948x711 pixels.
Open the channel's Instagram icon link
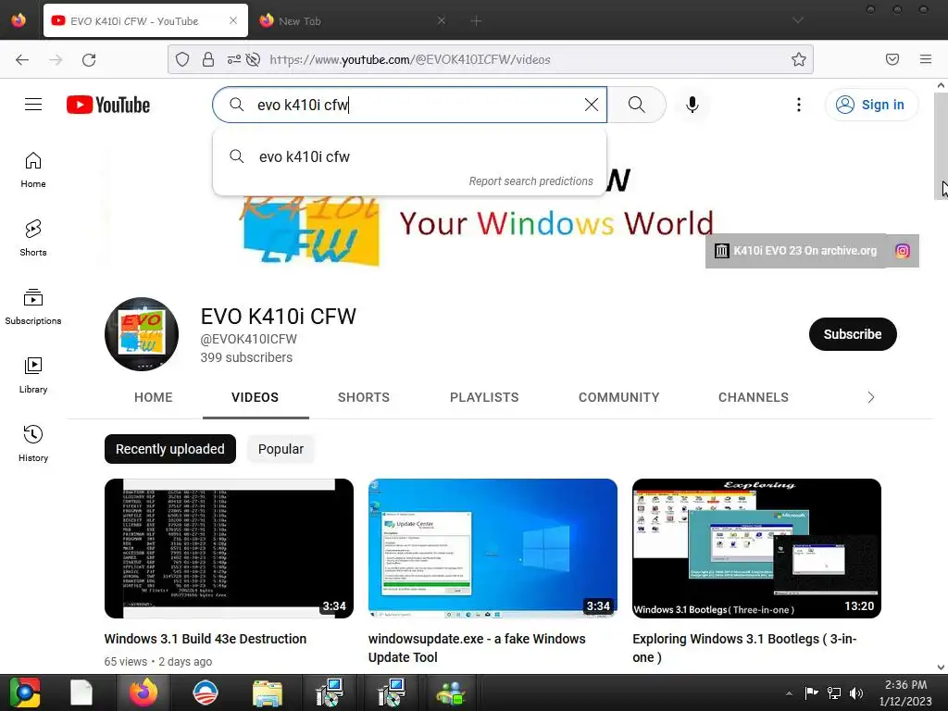(x=903, y=251)
